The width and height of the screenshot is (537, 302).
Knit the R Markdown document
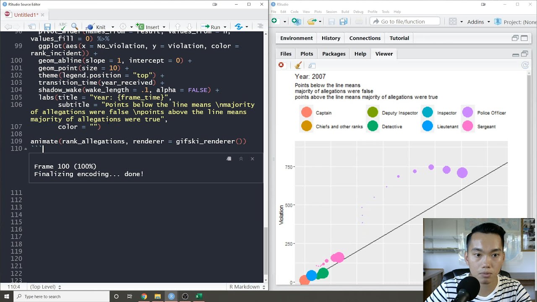point(96,27)
